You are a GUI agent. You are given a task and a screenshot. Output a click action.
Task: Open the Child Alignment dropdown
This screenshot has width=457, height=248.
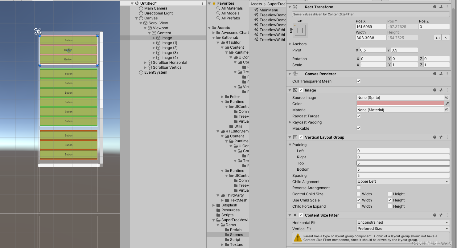point(403,181)
